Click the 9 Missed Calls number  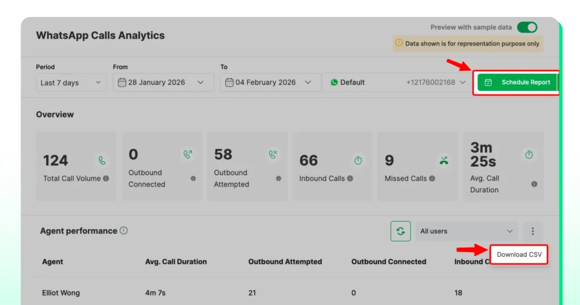389,160
